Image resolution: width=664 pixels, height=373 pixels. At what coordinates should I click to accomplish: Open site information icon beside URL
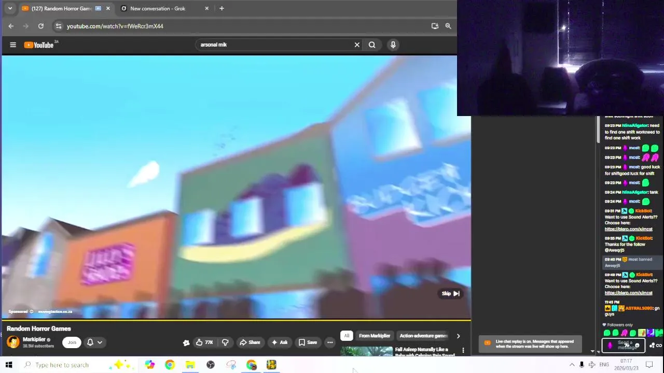pos(59,26)
